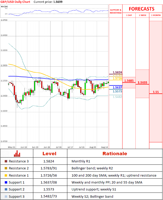Click the Aug 05 date axis label
This screenshot has height=200, width=163.
[x=93, y=147]
